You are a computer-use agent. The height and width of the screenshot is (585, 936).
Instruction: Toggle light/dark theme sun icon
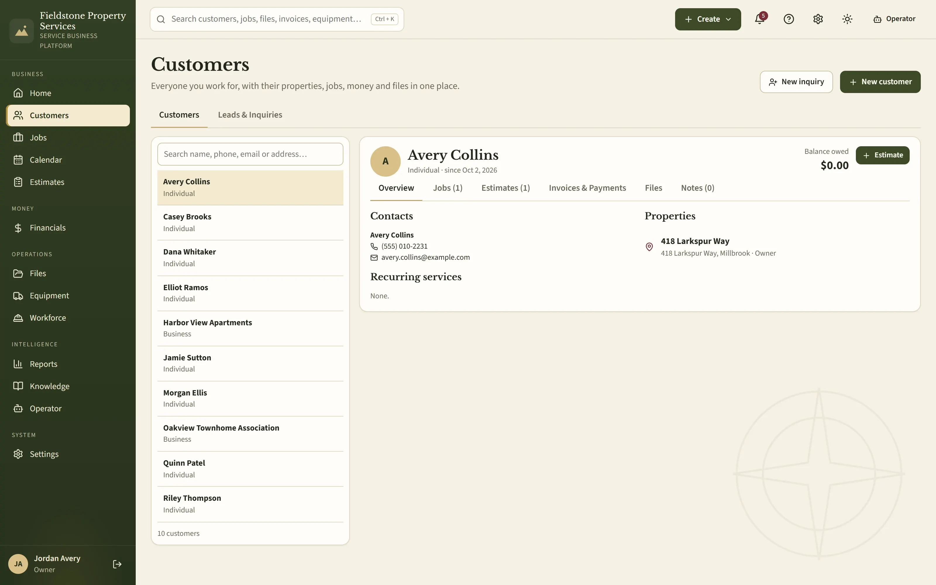(847, 19)
